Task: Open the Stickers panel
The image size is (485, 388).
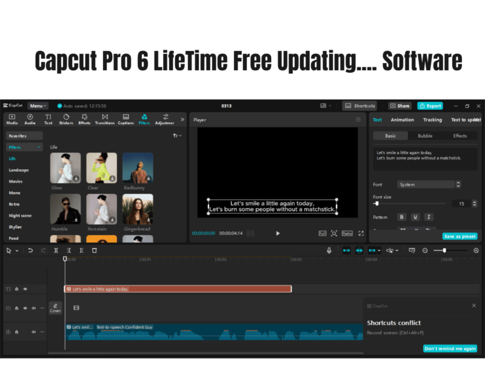Action: click(x=66, y=119)
